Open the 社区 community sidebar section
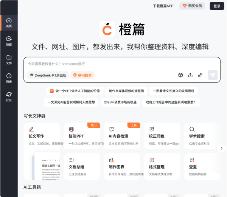227x197 pixels. coord(9,97)
